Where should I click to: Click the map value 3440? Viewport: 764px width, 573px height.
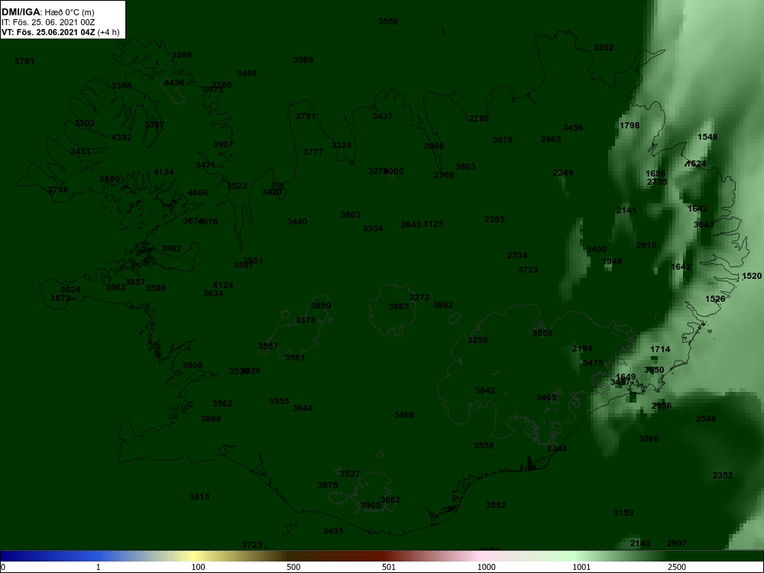(x=297, y=222)
